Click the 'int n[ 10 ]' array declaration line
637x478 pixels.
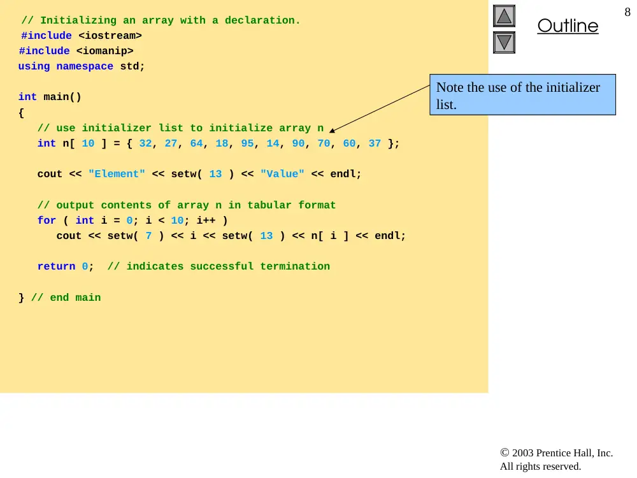tap(218, 143)
